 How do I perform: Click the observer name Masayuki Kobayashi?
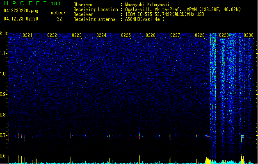tap(147, 5)
